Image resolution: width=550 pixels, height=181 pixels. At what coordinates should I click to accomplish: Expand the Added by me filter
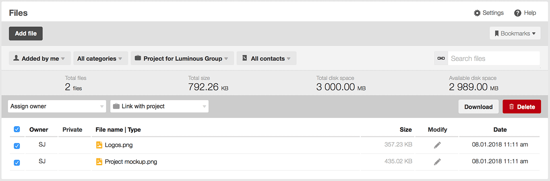(x=39, y=58)
